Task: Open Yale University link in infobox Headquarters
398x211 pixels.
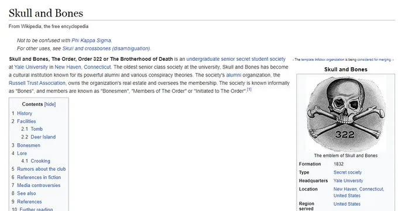Action: tap(348, 181)
